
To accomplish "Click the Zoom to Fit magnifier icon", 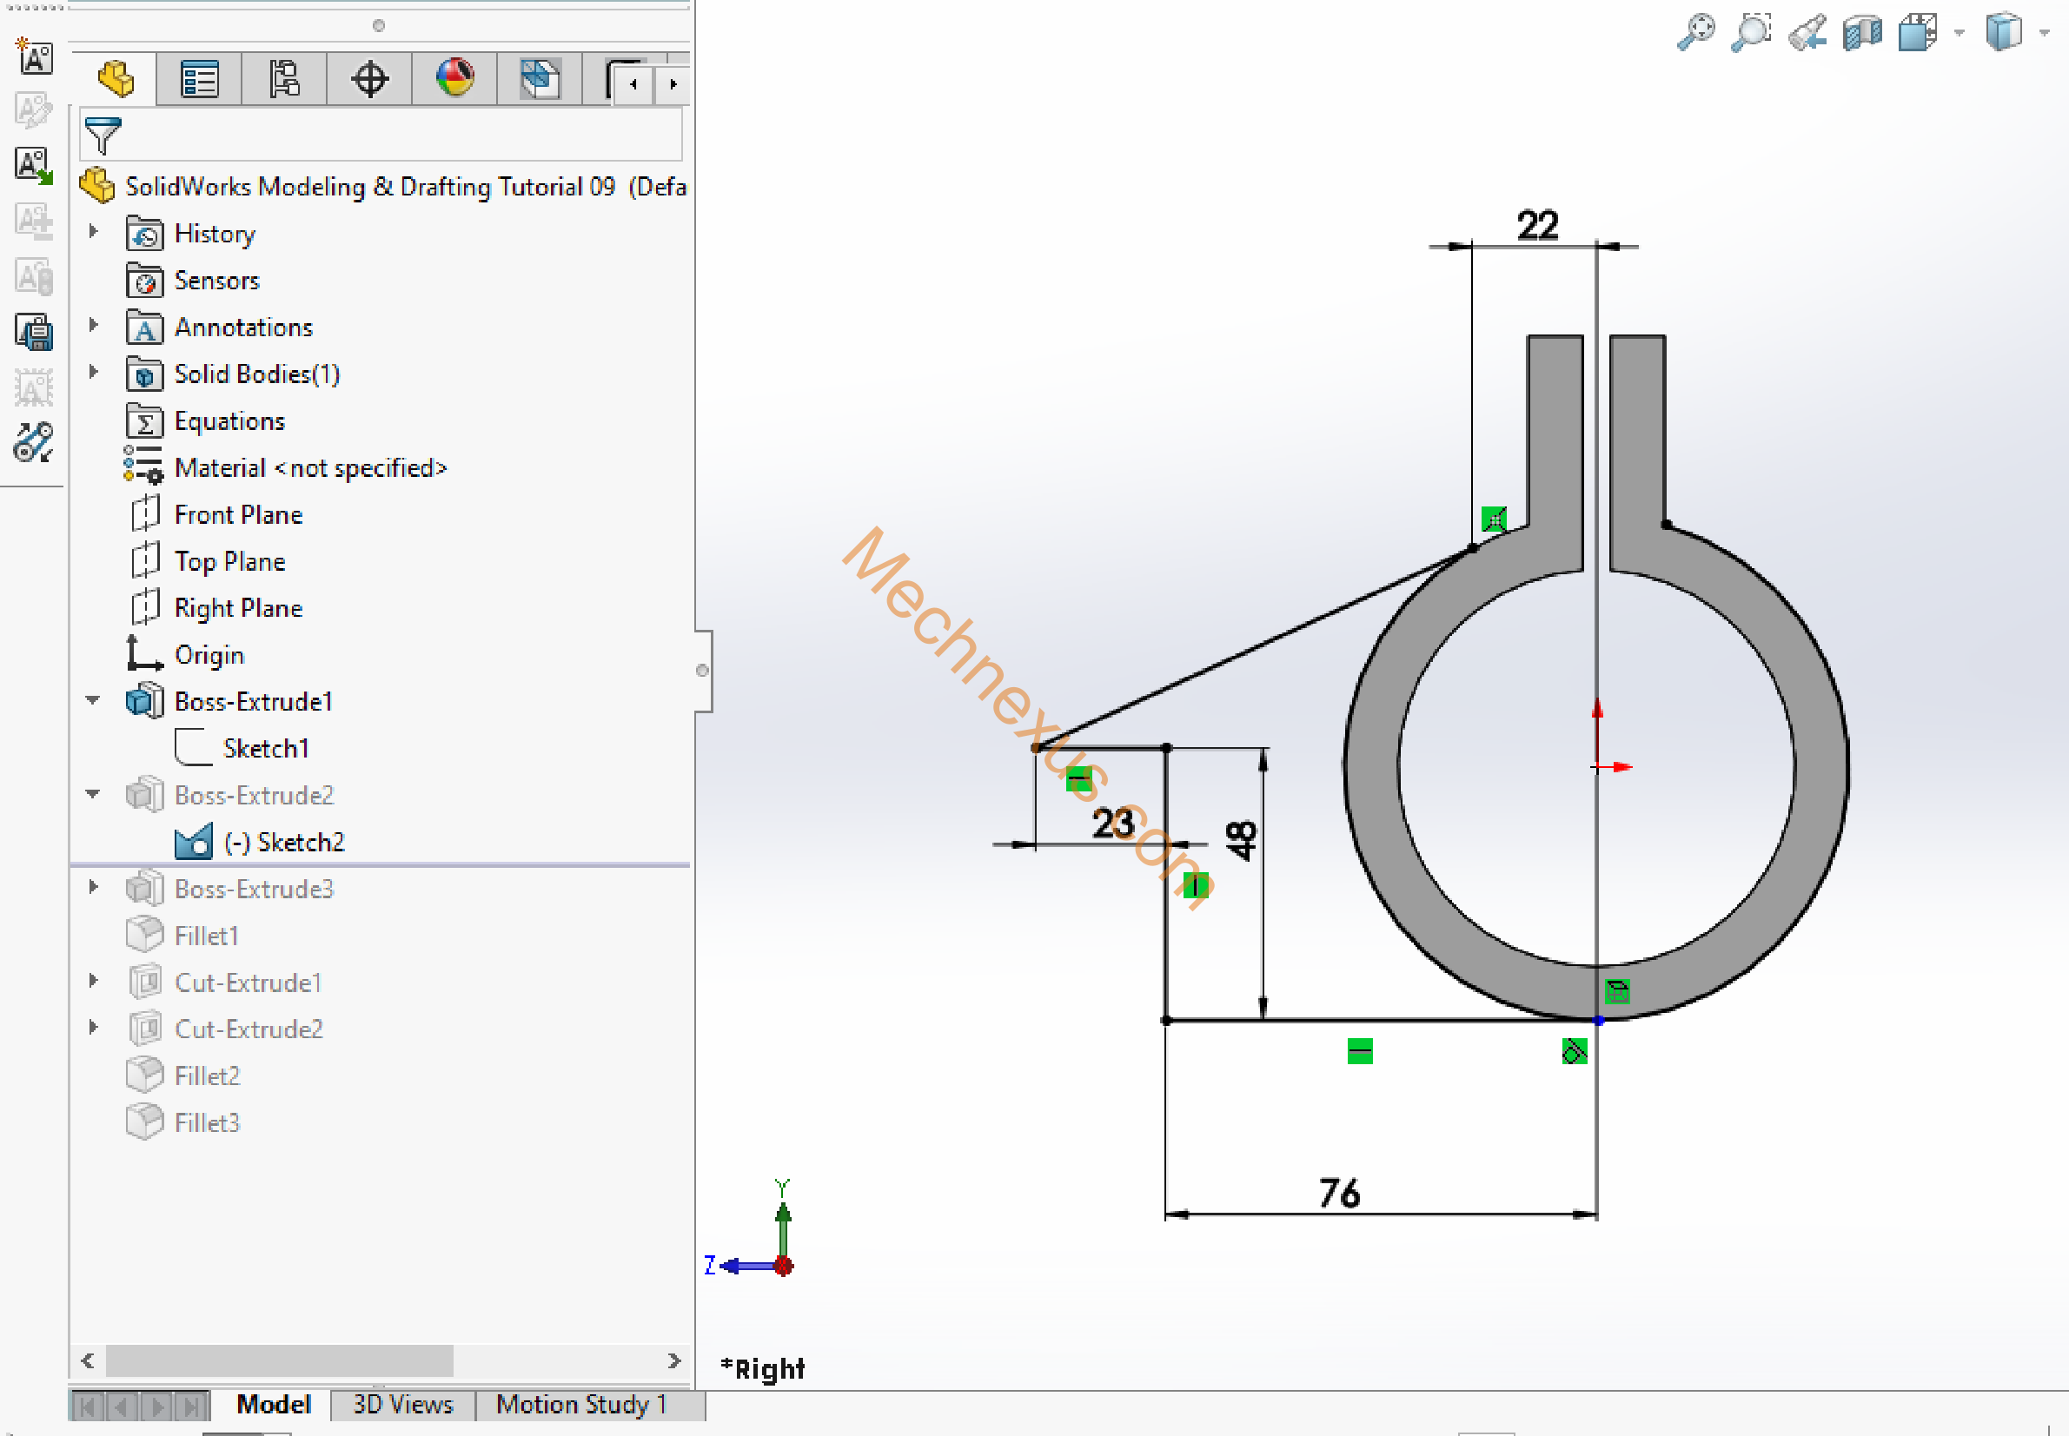I will pyautogui.click(x=1695, y=32).
